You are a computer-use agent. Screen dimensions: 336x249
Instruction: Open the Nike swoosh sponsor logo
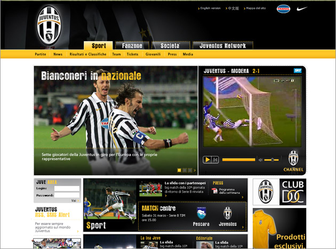point(302,9)
